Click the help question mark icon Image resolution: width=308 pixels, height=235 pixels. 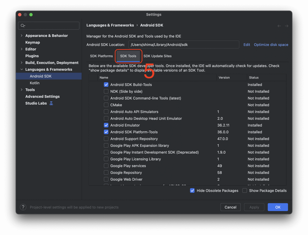coord(23,207)
